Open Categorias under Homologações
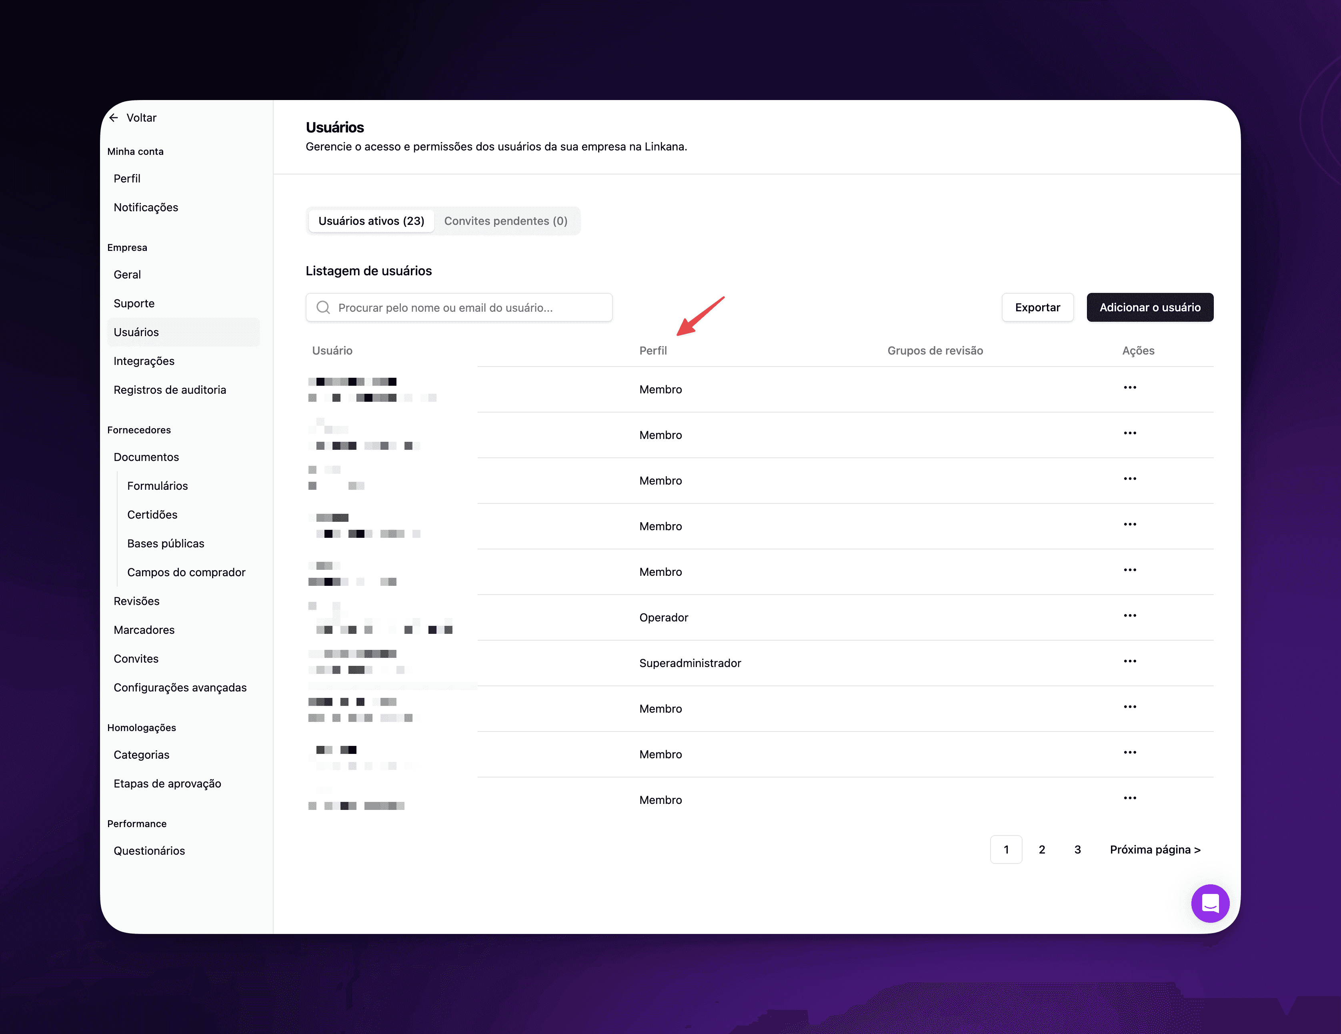Image resolution: width=1341 pixels, height=1034 pixels. coord(142,755)
